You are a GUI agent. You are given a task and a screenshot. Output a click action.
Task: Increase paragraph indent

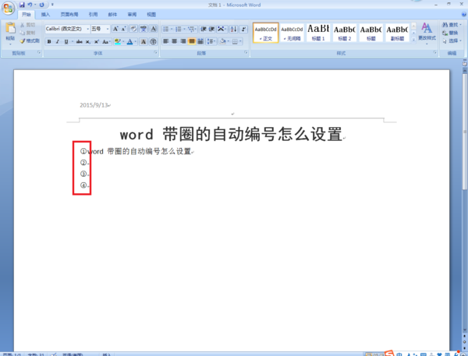(x=211, y=29)
